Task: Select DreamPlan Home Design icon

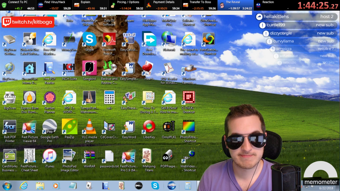Action: (x=30, y=73)
